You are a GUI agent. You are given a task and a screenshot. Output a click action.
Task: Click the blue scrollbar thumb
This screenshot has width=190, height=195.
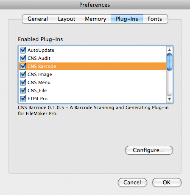pos(169,62)
